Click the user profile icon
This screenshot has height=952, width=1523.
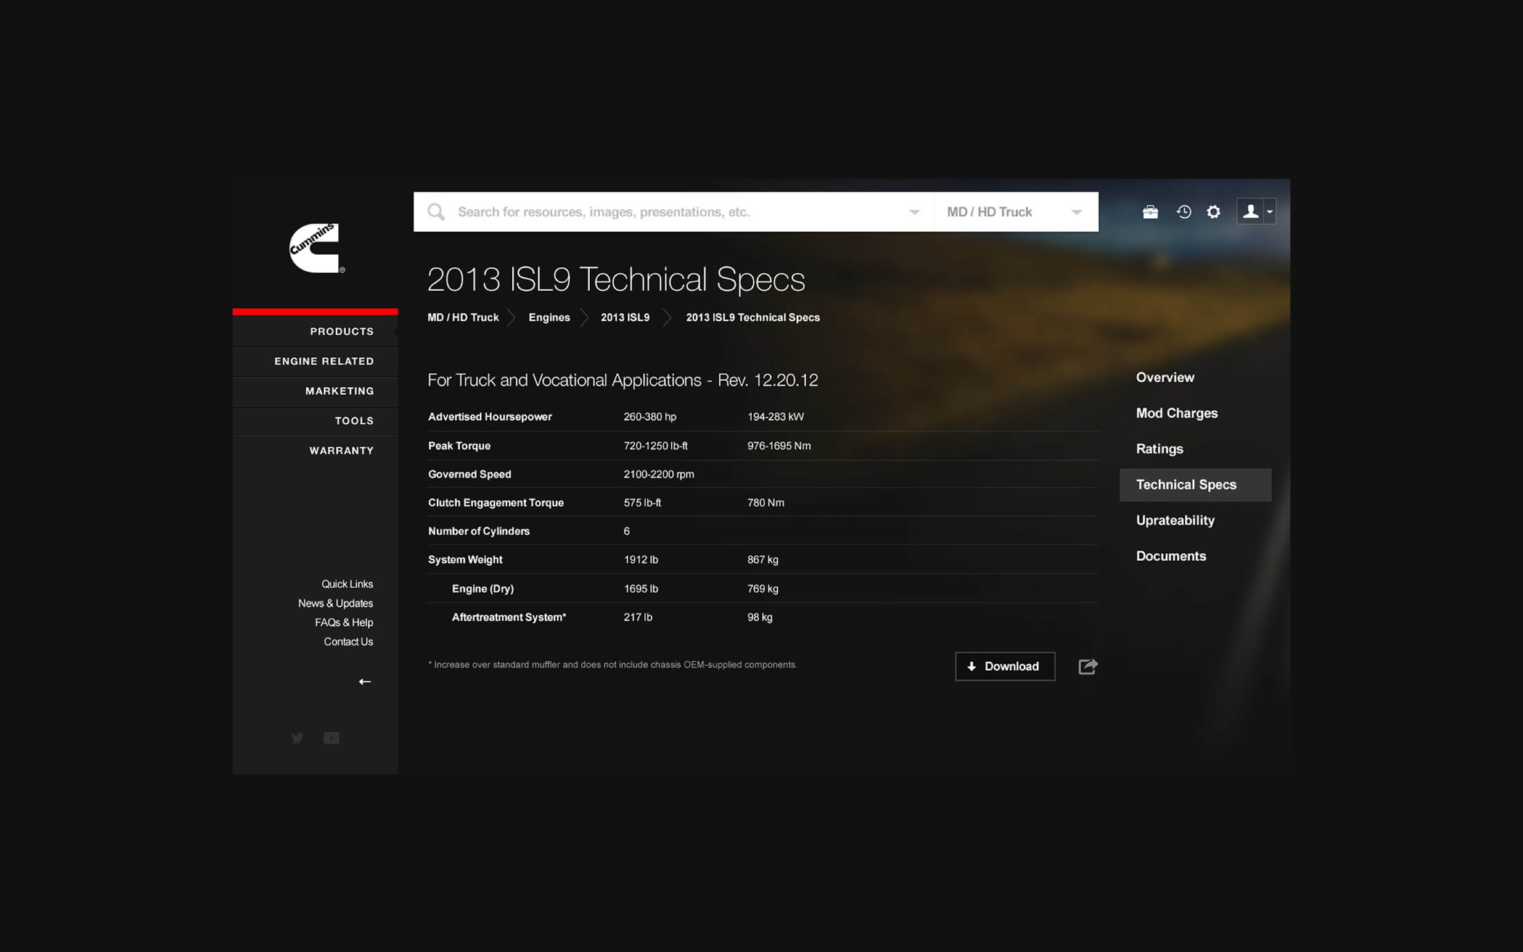pyautogui.click(x=1250, y=212)
